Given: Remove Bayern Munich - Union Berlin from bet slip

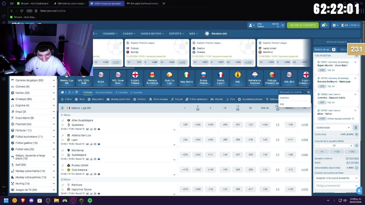Looking at the screenshot, I should [x=355, y=62].
